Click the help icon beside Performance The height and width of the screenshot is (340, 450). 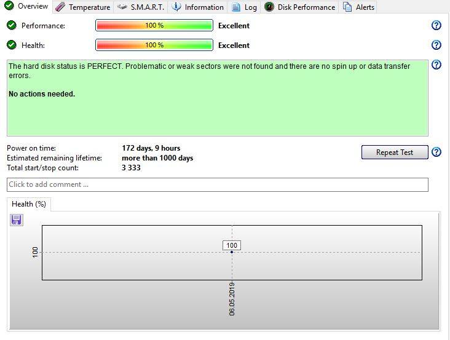point(436,26)
